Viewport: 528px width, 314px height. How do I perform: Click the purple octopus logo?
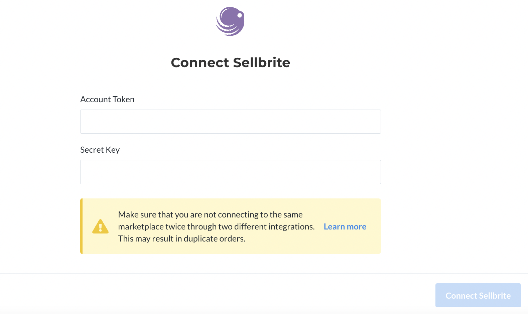coord(230,21)
